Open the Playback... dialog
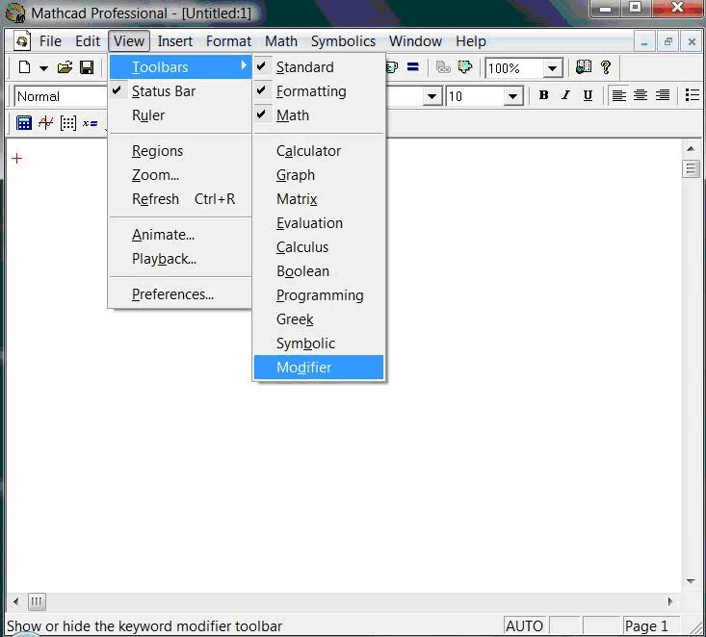Image resolution: width=706 pixels, height=637 pixels. click(x=180, y=259)
